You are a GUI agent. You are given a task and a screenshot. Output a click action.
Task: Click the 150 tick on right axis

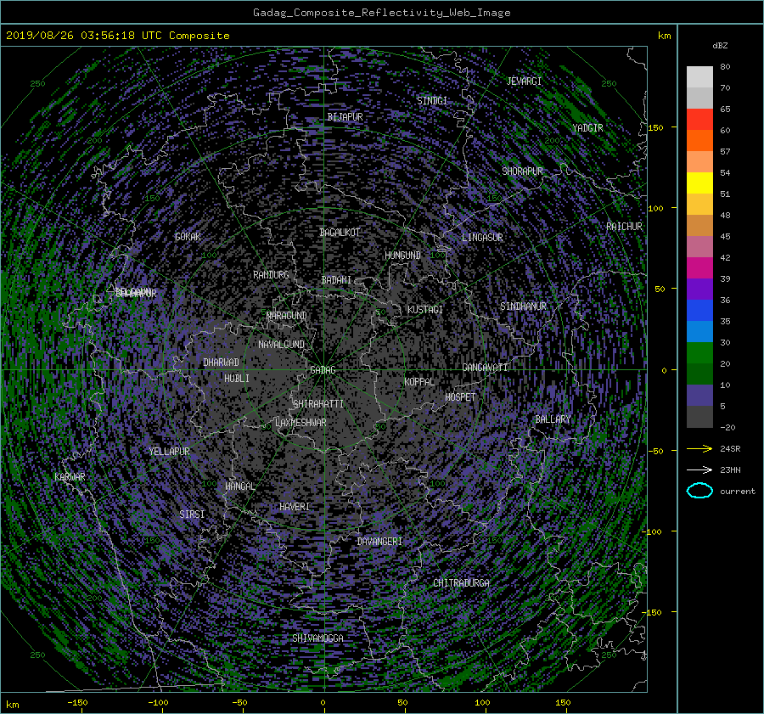[x=656, y=127]
